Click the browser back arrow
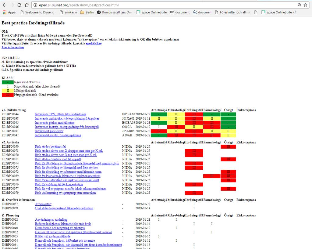The height and width of the screenshot is (249, 312). click(x=5, y=5)
